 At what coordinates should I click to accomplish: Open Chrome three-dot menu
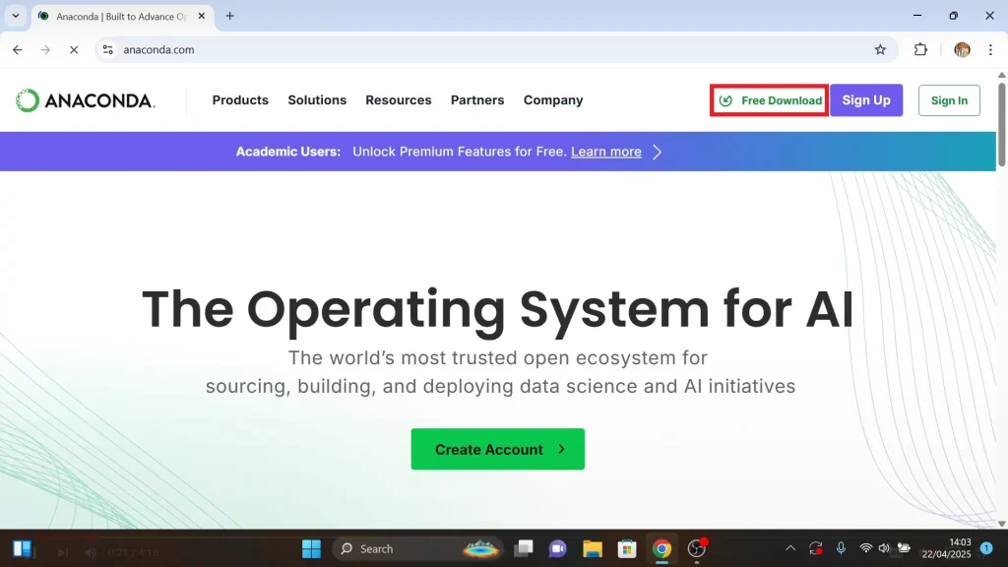(990, 49)
